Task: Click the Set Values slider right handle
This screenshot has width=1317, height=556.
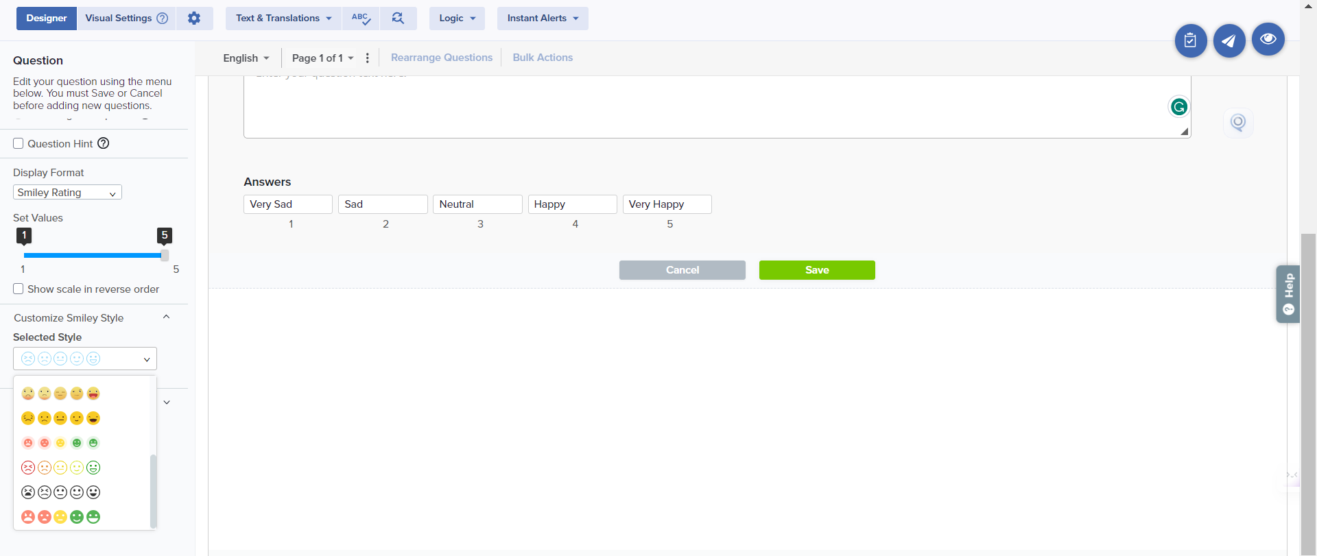Action: click(x=165, y=255)
